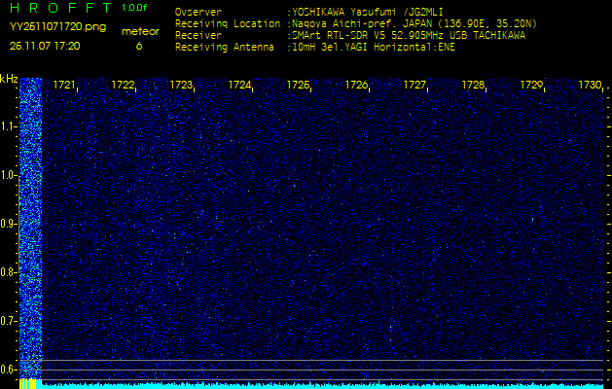This screenshot has width=612, height=389.
Task: Click the cyan signal level bar along bottom
Action: [322, 386]
